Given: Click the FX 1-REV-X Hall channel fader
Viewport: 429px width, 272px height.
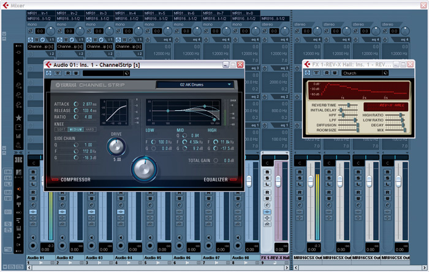Looking at the screenshot, I should click(278, 181).
